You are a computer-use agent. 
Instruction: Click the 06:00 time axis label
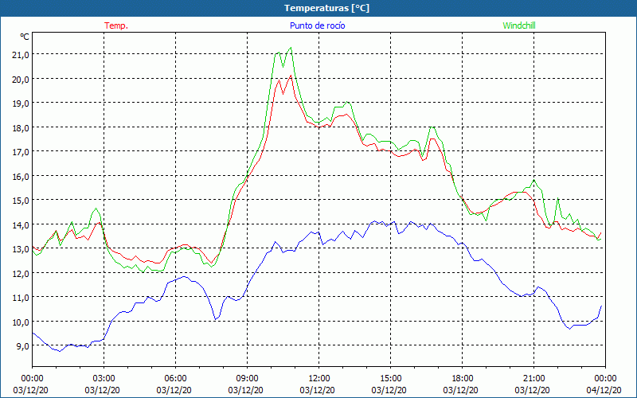175,379
